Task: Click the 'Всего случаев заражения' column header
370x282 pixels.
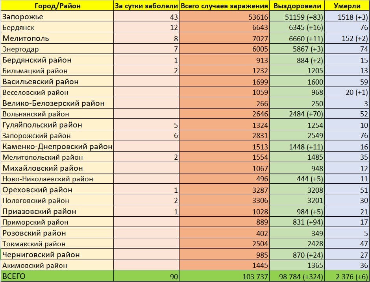Action: [x=224, y=6]
